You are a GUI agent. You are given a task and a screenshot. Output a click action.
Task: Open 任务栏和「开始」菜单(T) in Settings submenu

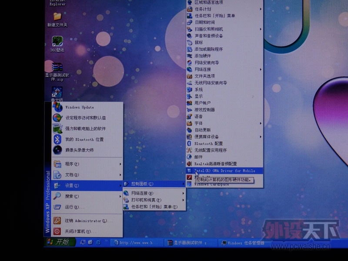tap(154, 207)
